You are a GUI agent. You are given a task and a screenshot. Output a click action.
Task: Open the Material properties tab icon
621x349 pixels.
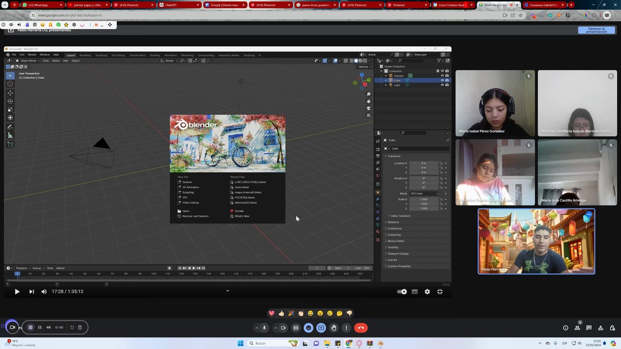point(378,232)
